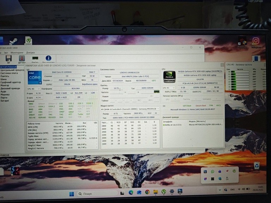Open the Steam desktop shortcut

[13, 42]
